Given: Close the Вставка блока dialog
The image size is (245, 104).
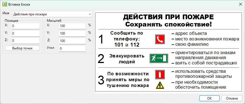Looking at the screenshot, I should pos(241,4).
